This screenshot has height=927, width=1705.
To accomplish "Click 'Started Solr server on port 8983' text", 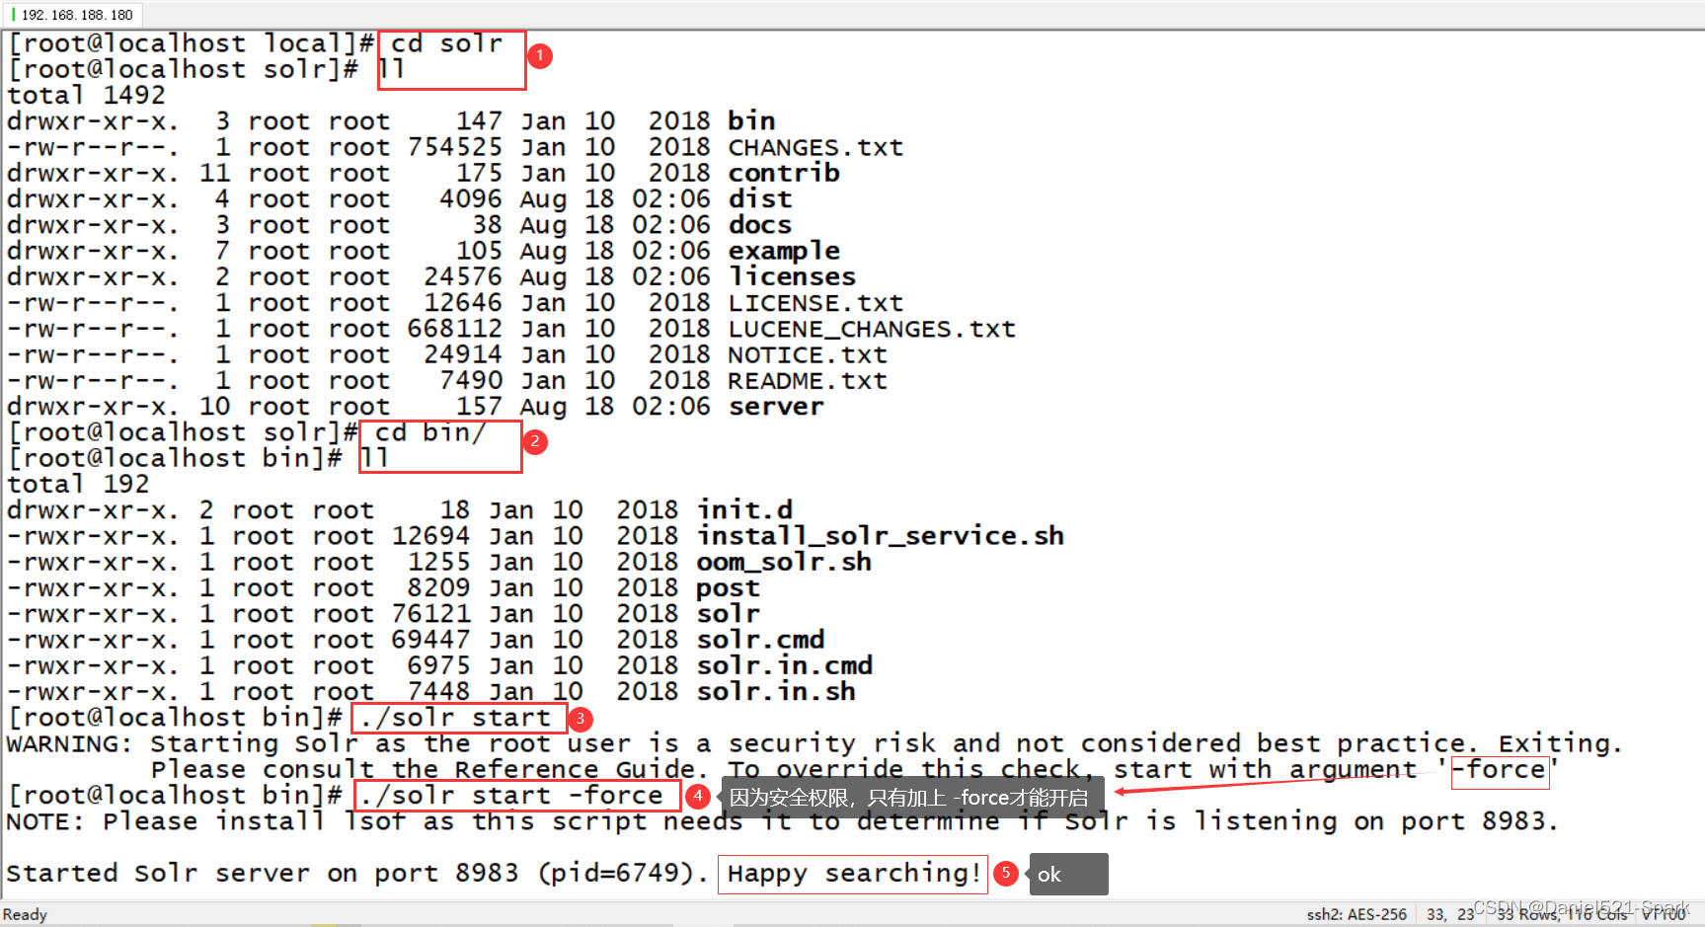I will [262, 874].
